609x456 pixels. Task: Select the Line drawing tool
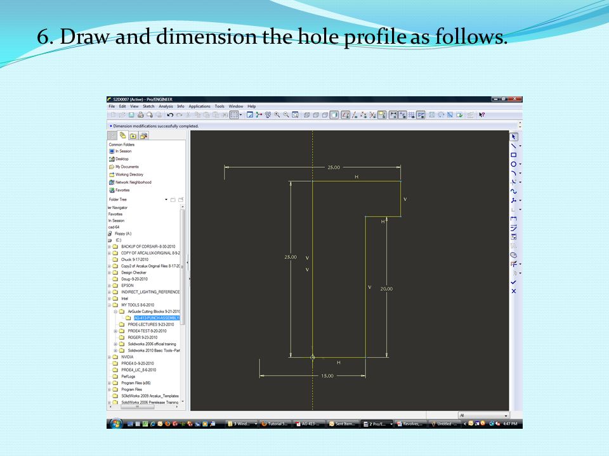[513, 146]
